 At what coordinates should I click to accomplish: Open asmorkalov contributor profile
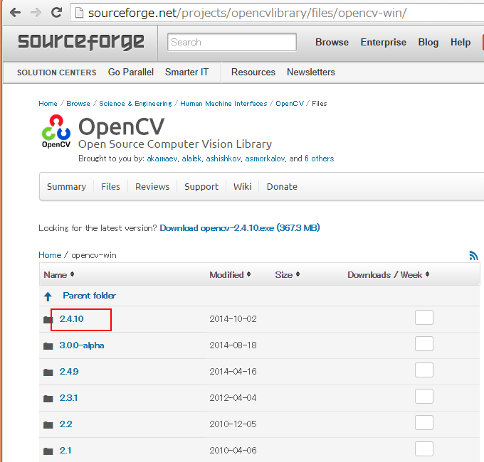(x=265, y=159)
